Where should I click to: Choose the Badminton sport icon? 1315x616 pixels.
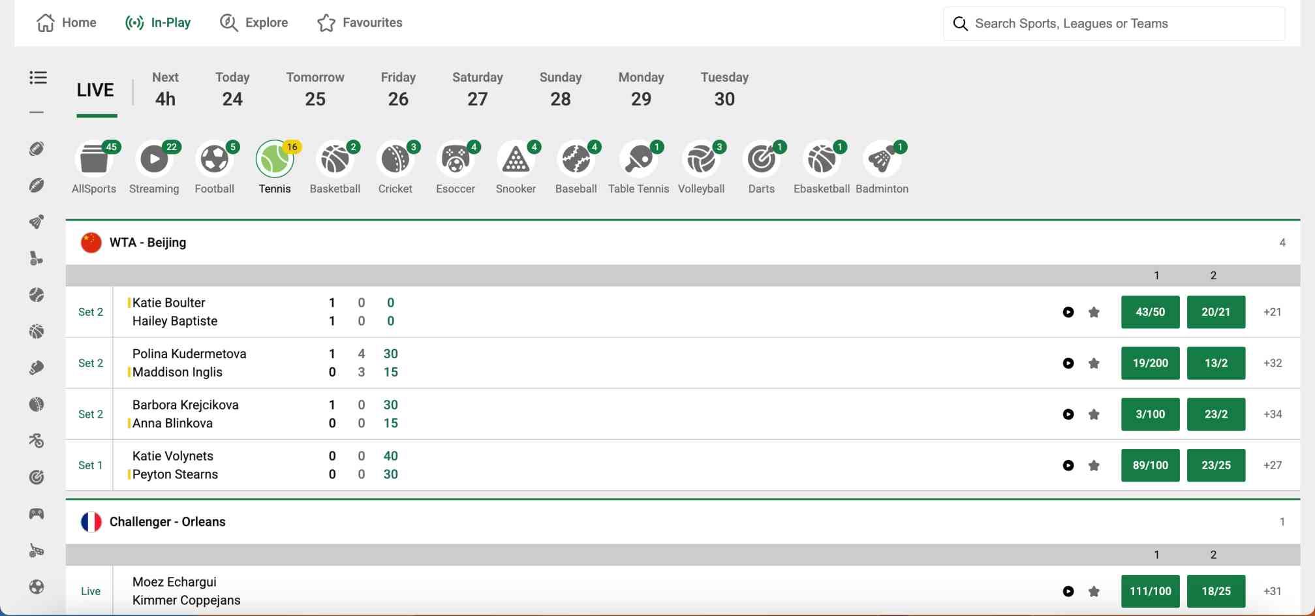pos(881,160)
